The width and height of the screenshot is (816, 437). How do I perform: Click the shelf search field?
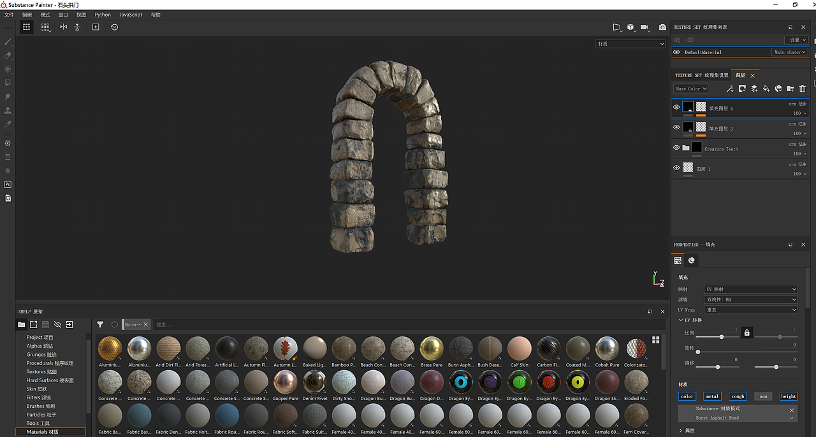point(408,324)
